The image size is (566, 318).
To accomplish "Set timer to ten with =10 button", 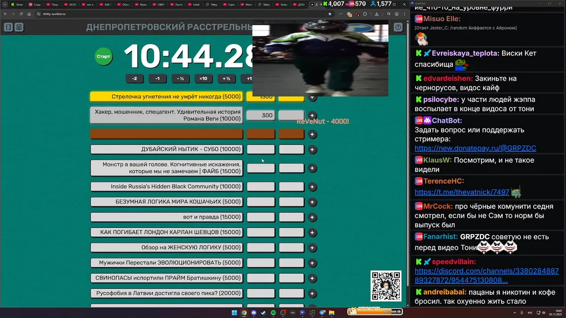I will tap(203, 79).
